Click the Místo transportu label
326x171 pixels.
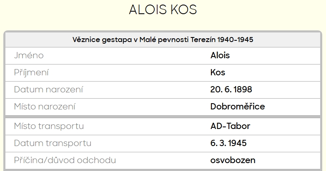click(49, 126)
